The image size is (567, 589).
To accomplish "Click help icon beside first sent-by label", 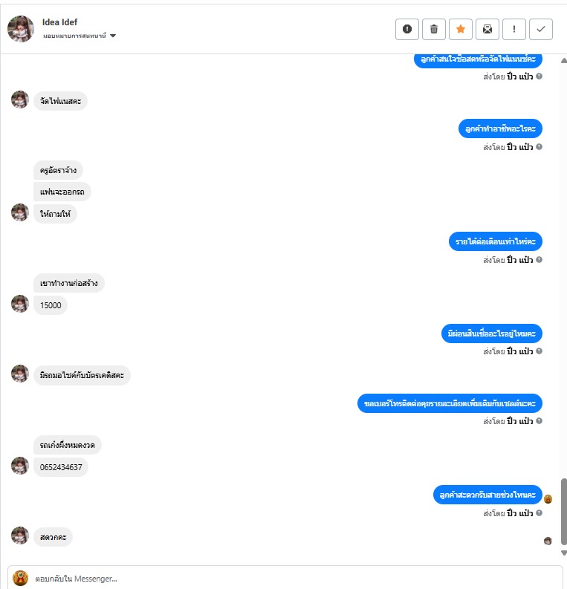I will tap(539, 77).
